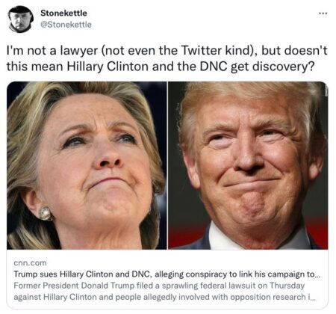Click the link preview card's bottom text area
The image size is (336, 314).
click(x=167, y=280)
